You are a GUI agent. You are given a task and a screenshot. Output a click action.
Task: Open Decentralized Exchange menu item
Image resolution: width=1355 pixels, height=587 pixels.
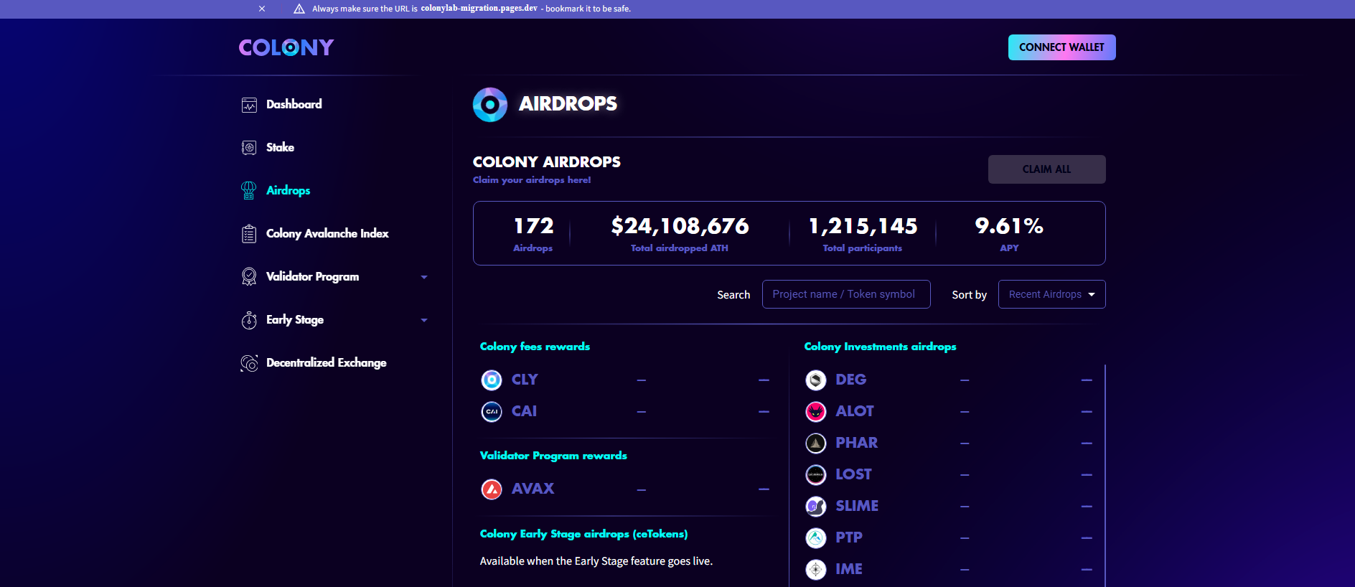point(326,362)
